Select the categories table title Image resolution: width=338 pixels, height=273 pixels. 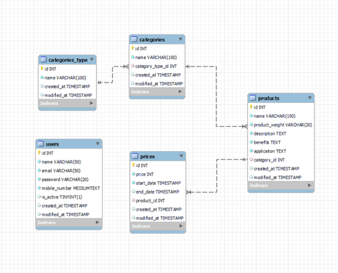pyautogui.click(x=152, y=39)
